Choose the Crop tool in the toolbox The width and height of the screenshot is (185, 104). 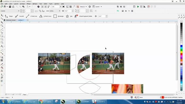coord(2,22)
